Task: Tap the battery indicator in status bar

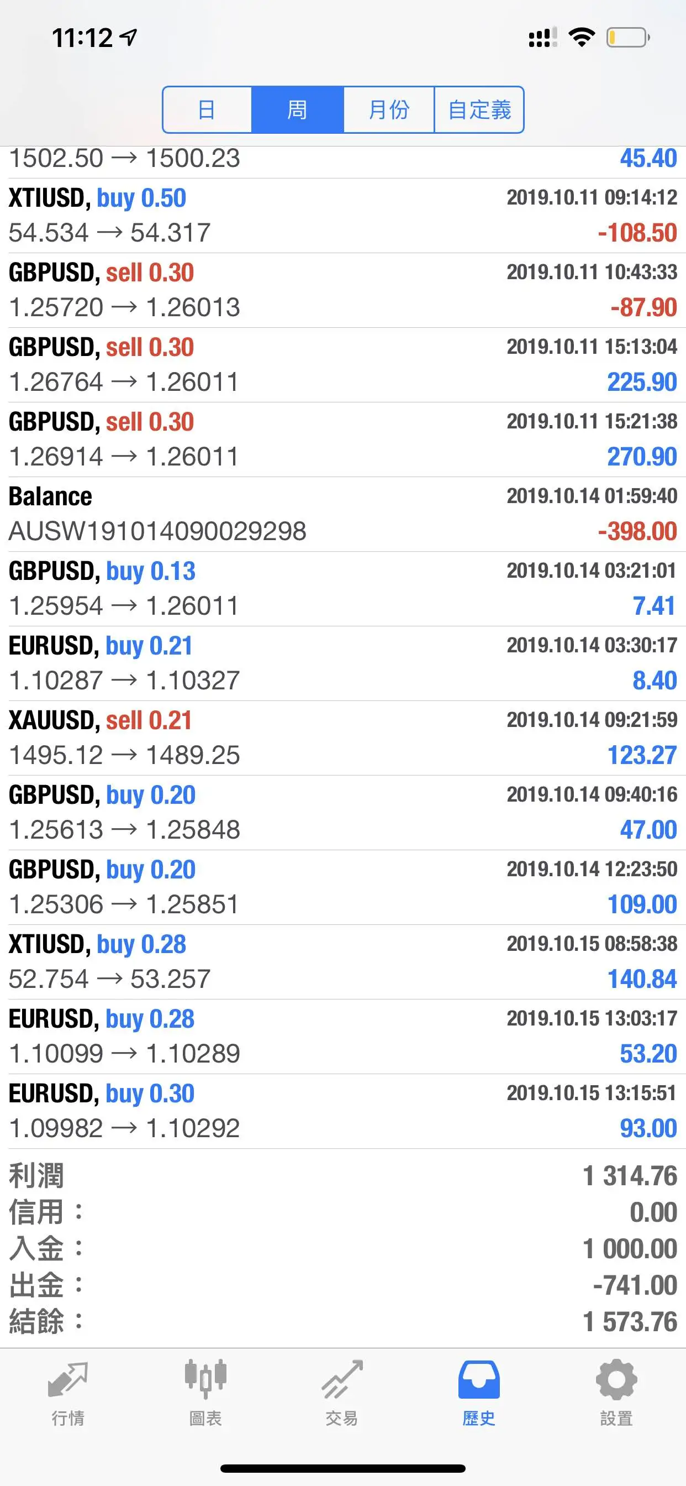Action: 628,38
